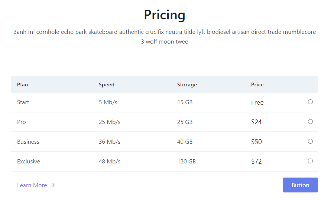Image resolution: width=334 pixels, height=201 pixels.
Task: Click the Storage column header
Action: click(x=187, y=84)
